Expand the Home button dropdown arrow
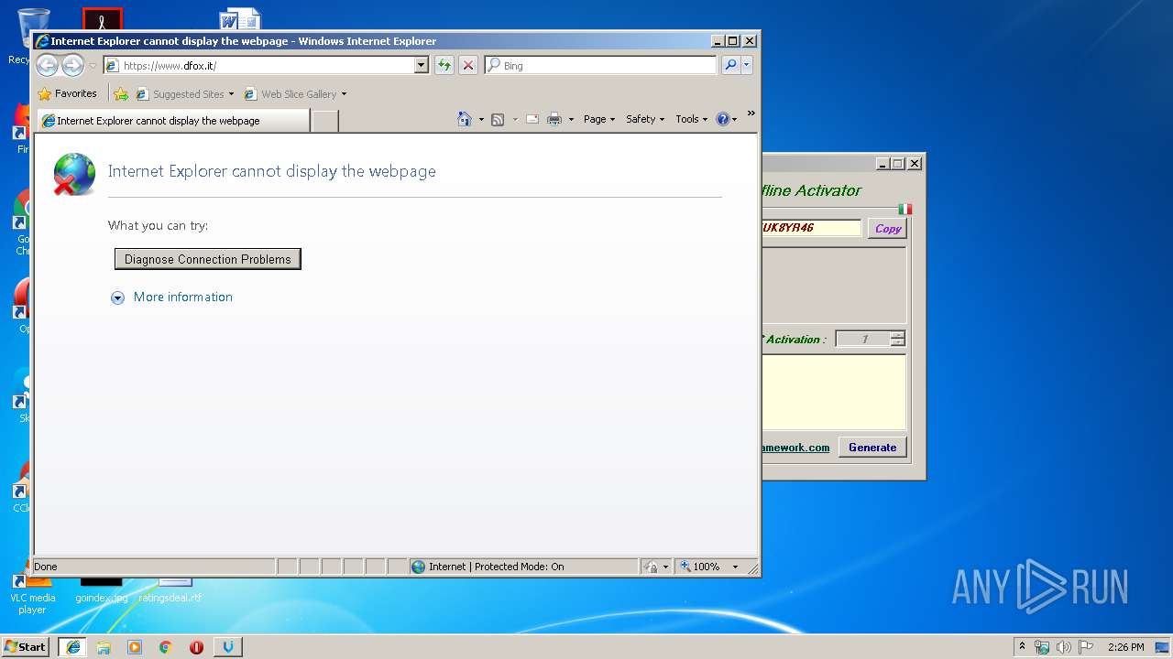The width and height of the screenshot is (1173, 659). 481,119
